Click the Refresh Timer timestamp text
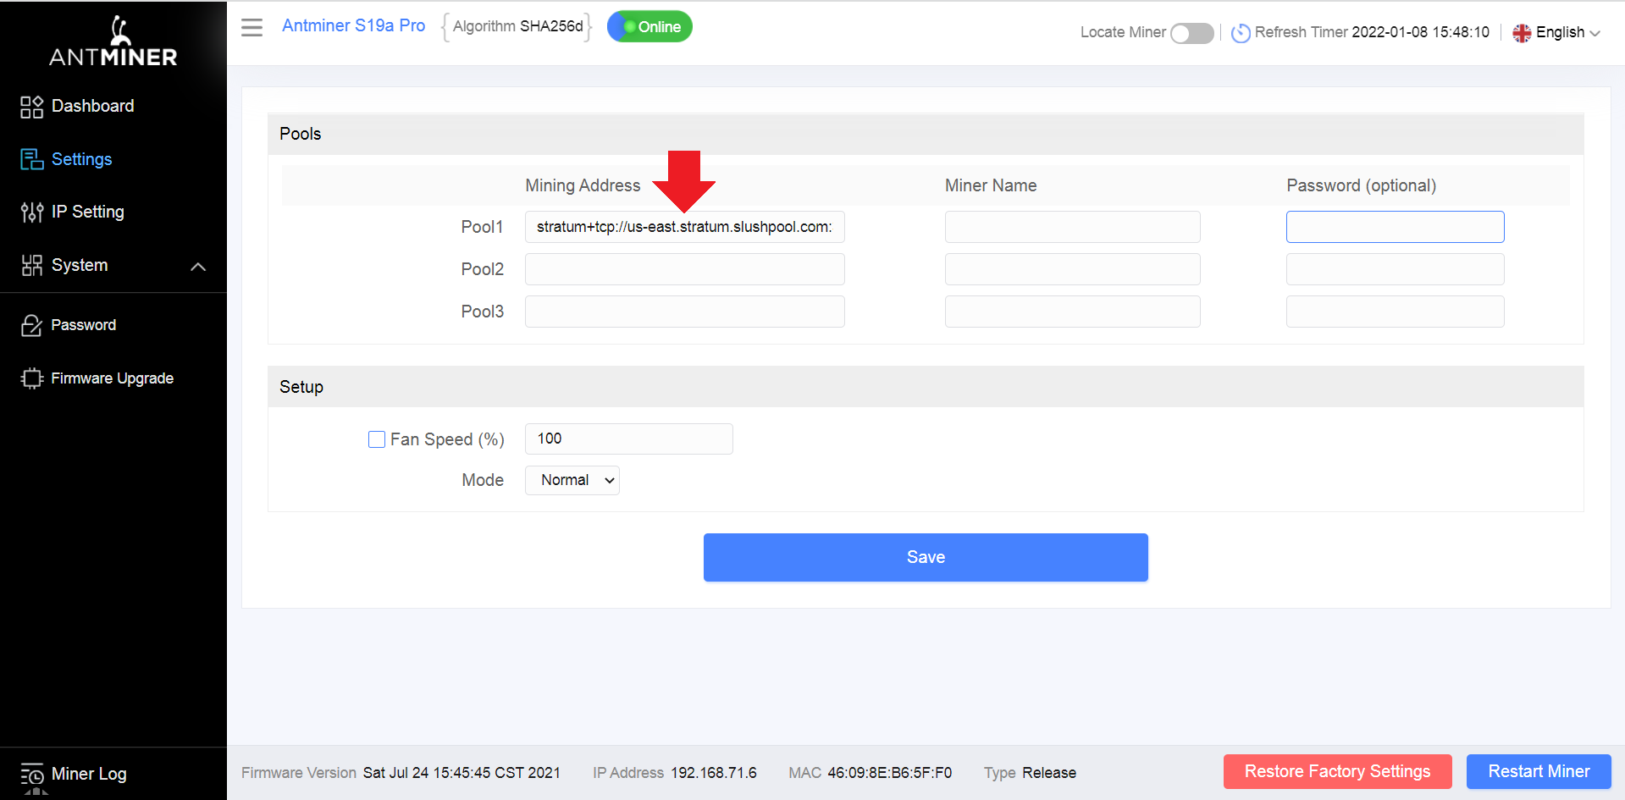Image resolution: width=1625 pixels, height=800 pixels. coord(1420,32)
